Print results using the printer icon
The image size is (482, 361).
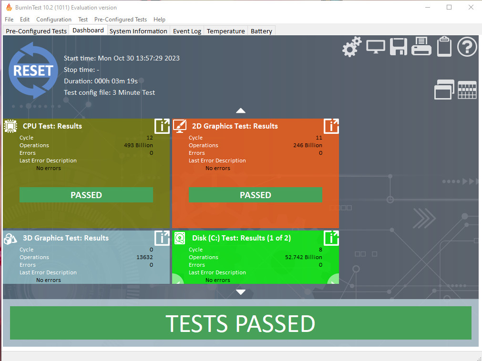[421, 46]
